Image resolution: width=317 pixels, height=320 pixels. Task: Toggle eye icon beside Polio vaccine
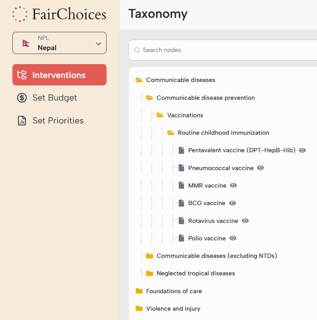[233, 238]
